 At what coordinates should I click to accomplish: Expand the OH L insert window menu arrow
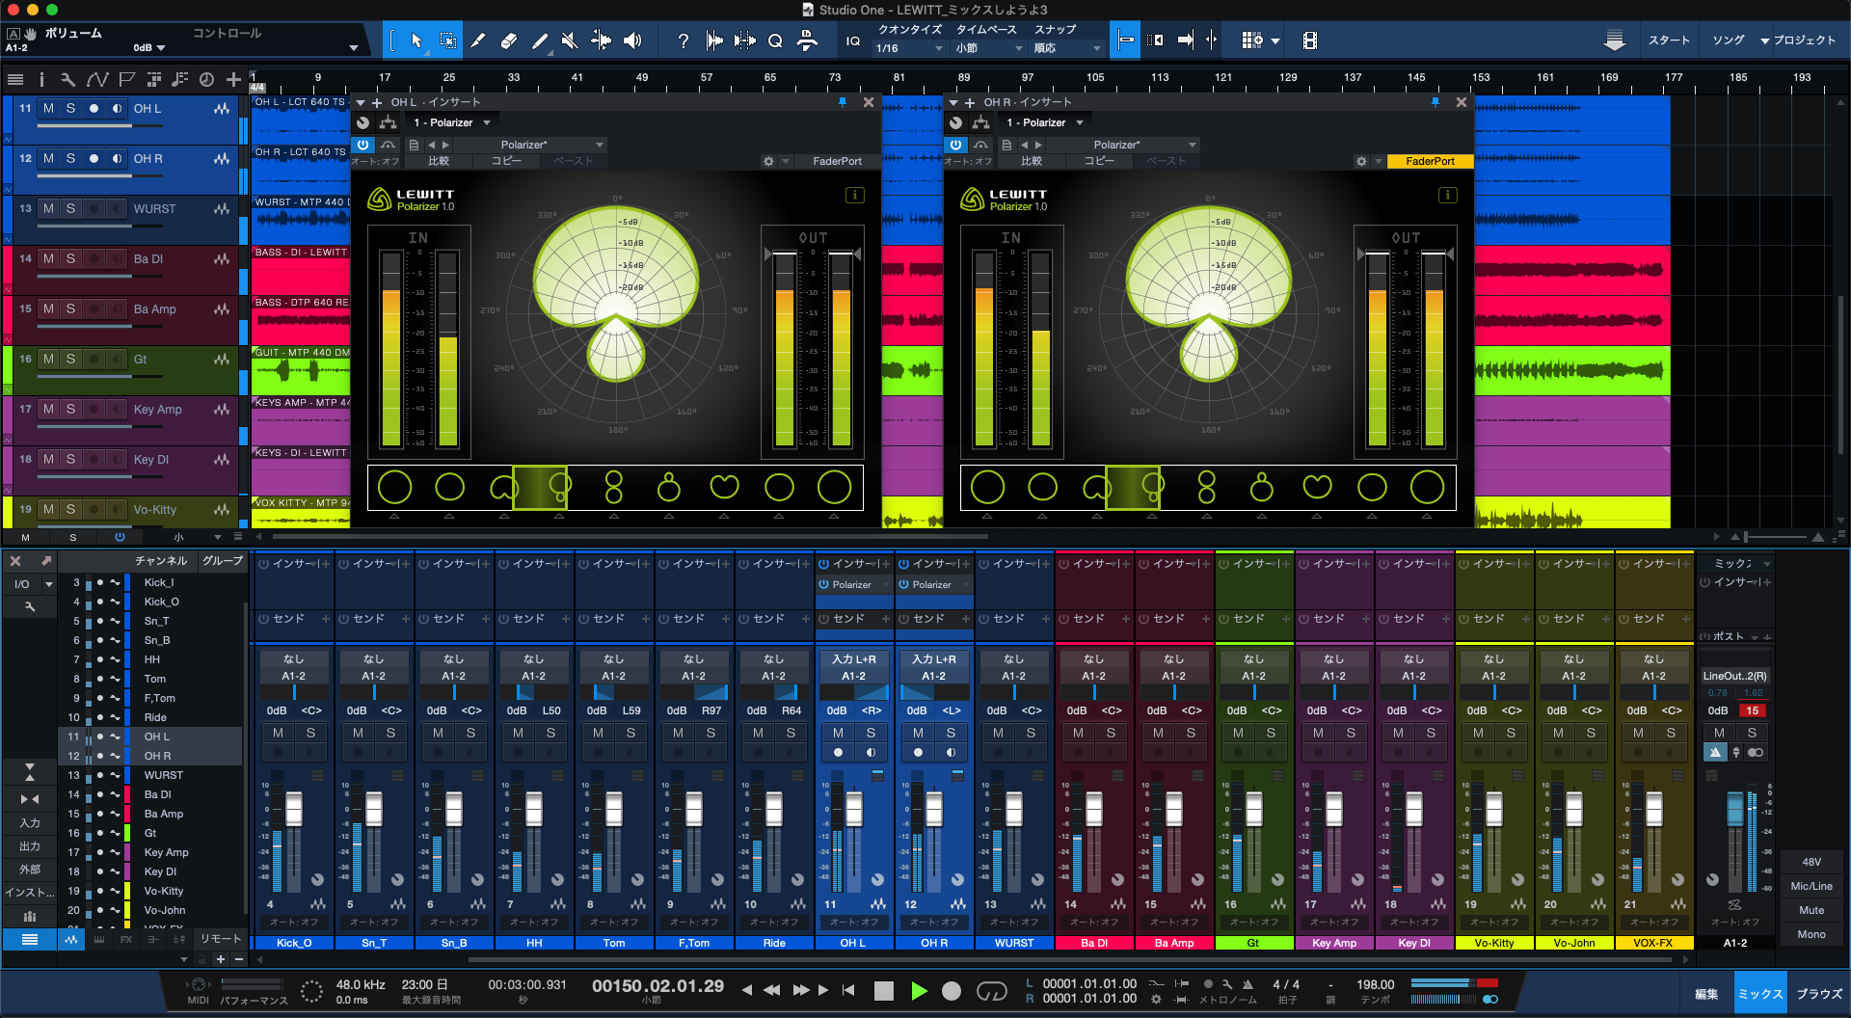pos(361,102)
